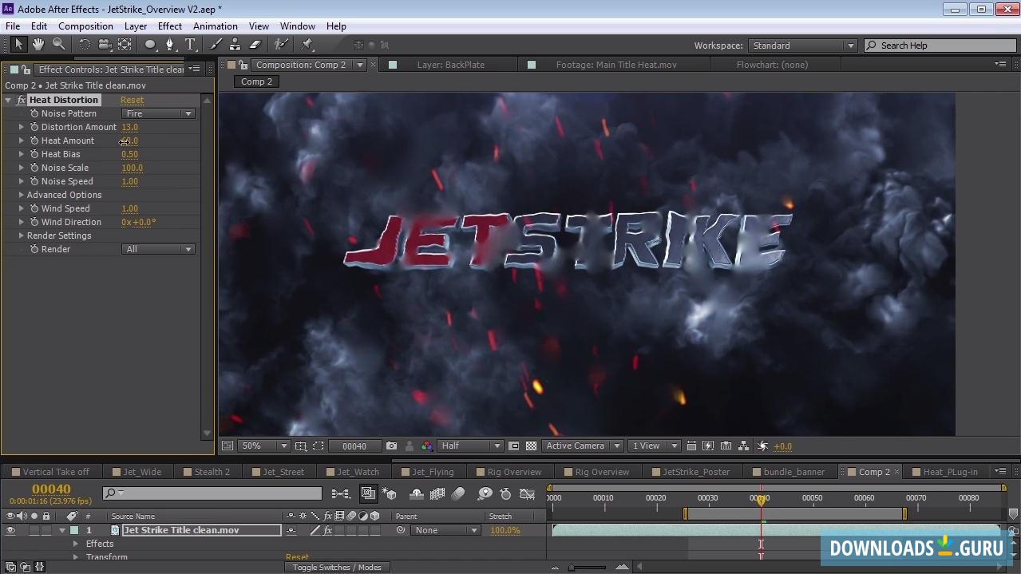The image size is (1021, 574).
Task: Toggle the transparency grid in viewer
Action: (x=531, y=446)
